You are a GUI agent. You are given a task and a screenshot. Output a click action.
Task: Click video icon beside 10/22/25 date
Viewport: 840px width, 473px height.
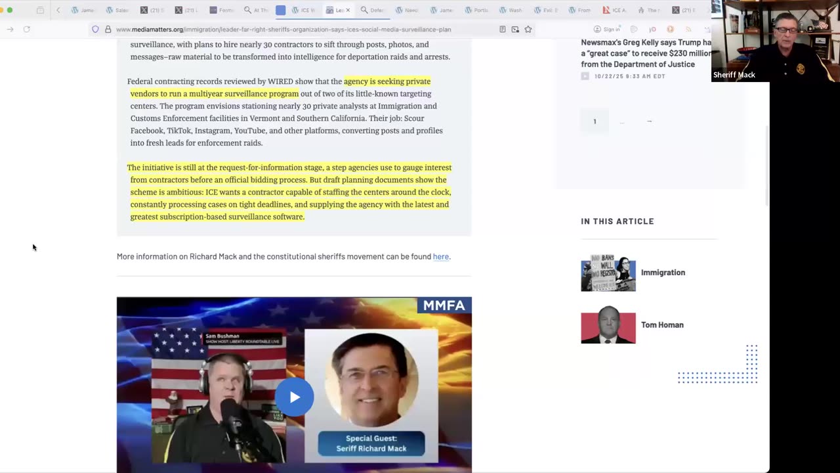(585, 76)
